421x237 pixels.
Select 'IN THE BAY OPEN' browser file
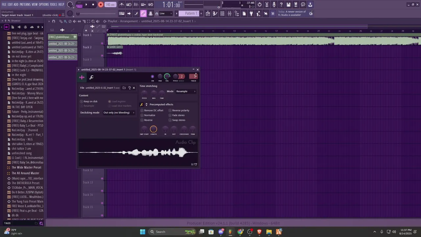[x=22, y=107]
